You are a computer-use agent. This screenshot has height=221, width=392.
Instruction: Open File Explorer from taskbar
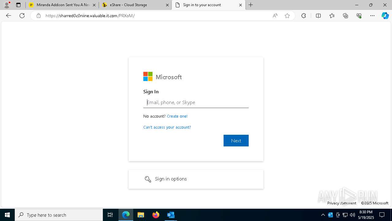141,215
